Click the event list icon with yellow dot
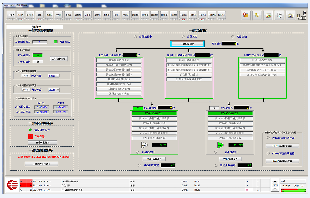This screenshot has height=198, width=310. tap(257, 15)
